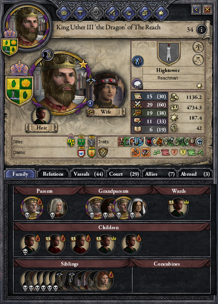Viewport: 218px width, 304px height.
Task: Open the realm tree icon below dynasty tree
Action: click(198, 60)
